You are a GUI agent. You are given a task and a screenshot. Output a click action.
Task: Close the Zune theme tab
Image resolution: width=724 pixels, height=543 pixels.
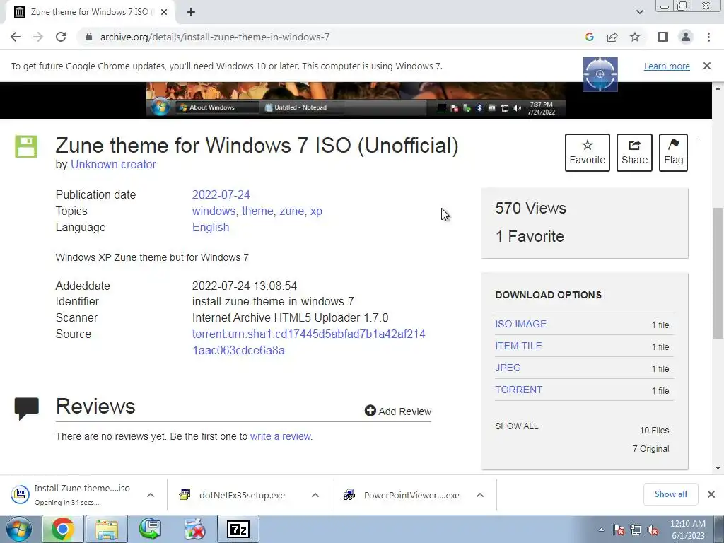pyautogui.click(x=164, y=12)
